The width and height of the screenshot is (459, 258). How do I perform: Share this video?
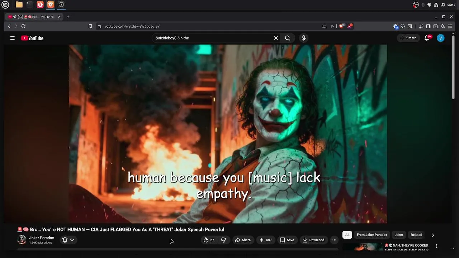coord(243,240)
